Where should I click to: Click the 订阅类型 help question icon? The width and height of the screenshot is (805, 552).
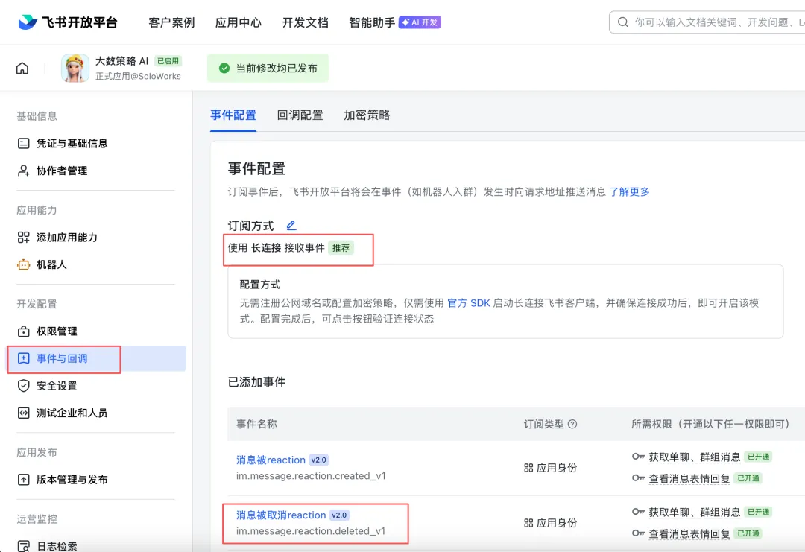[x=572, y=424]
